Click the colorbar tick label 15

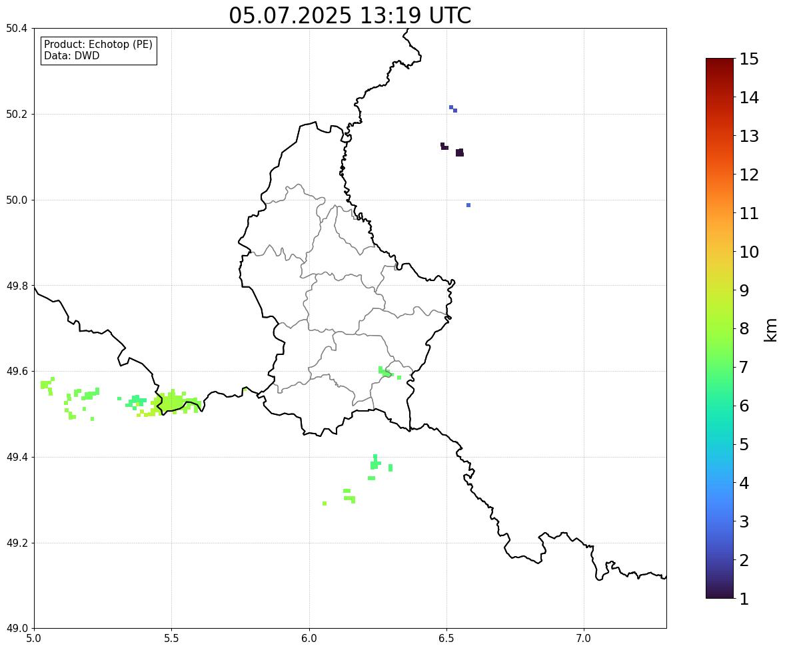[749, 59]
